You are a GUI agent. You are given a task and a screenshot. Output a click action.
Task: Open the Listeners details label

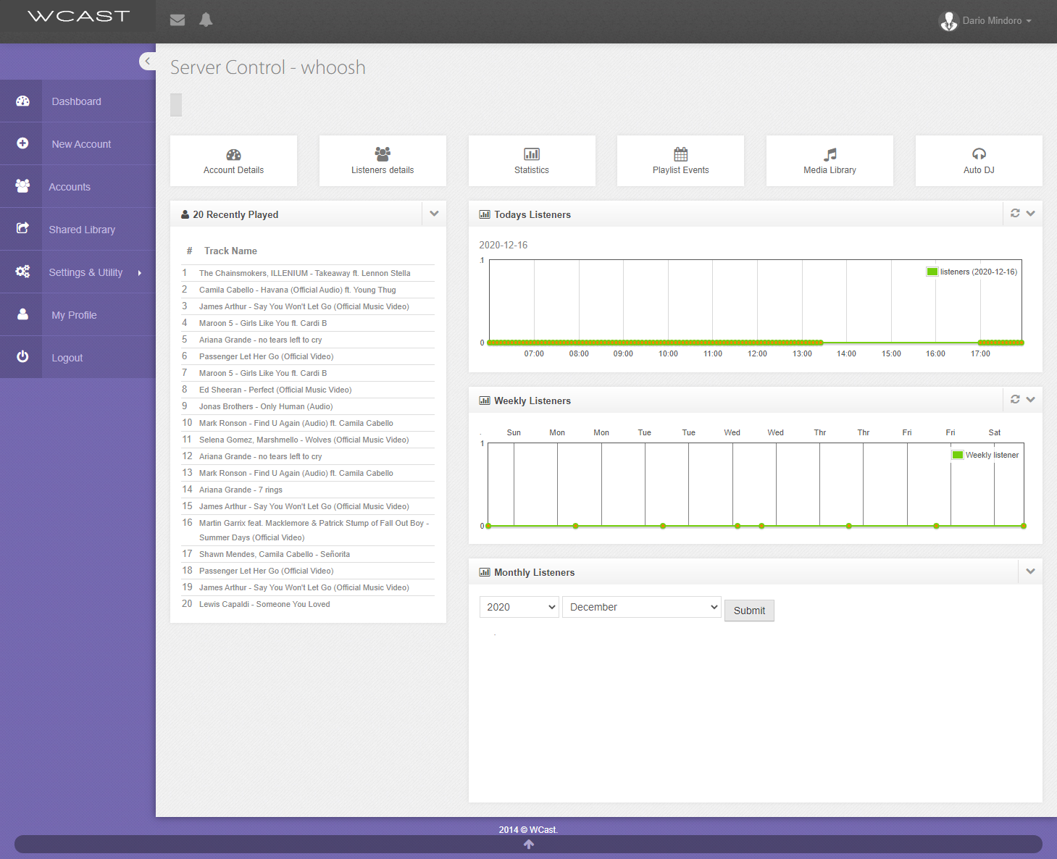tap(383, 170)
